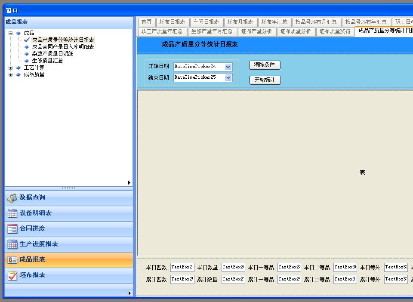Click the 本日数量 text box
The width and height of the screenshot is (413, 302).
[233, 267]
